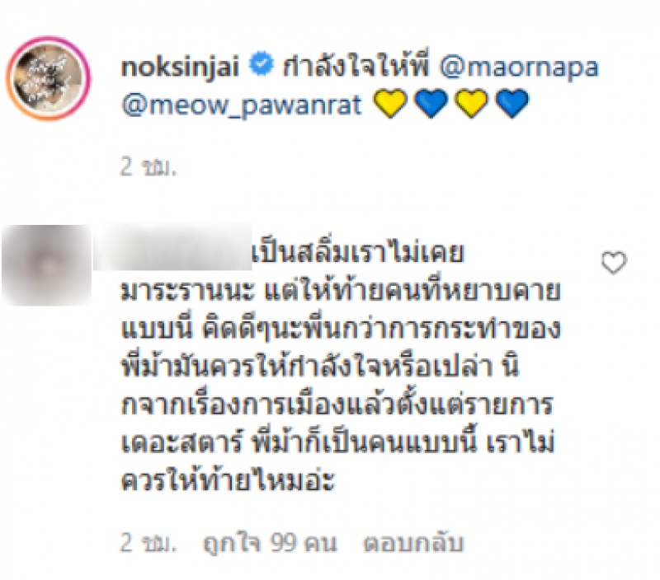The image size is (660, 580).
Task: Click the last blue heart emoji
Action: 511,103
